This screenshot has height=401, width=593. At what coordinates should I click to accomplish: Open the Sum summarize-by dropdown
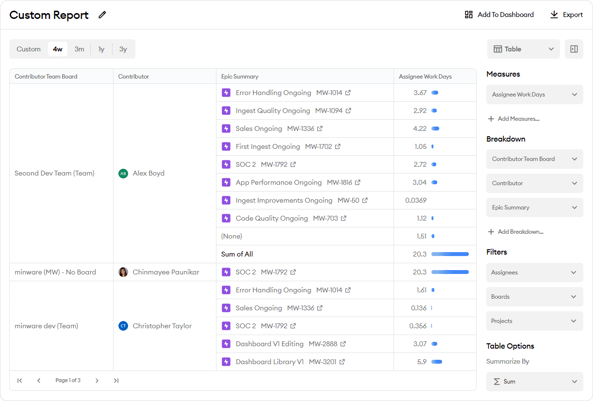(x=535, y=382)
